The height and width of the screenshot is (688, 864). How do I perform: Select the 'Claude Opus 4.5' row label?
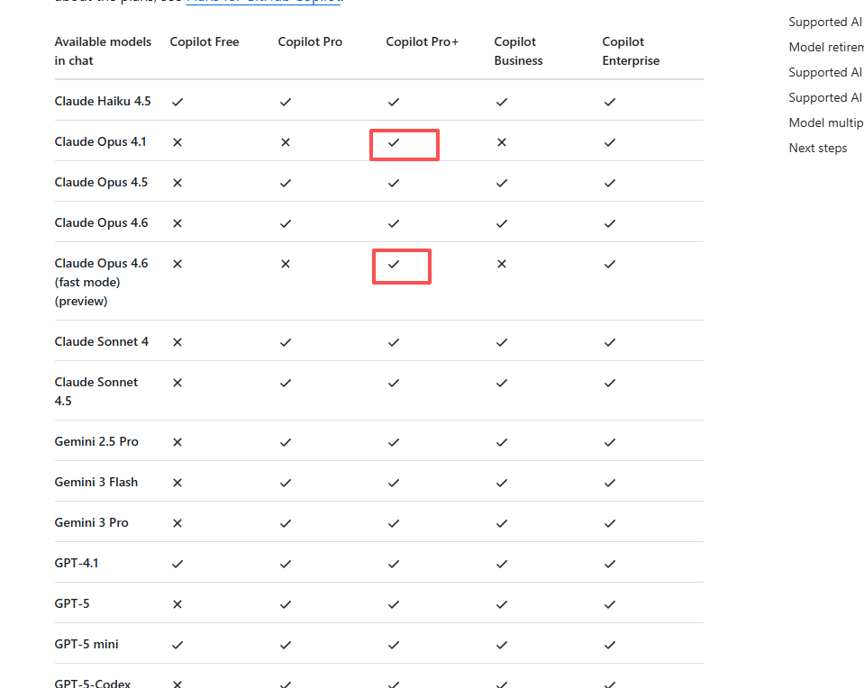(101, 182)
